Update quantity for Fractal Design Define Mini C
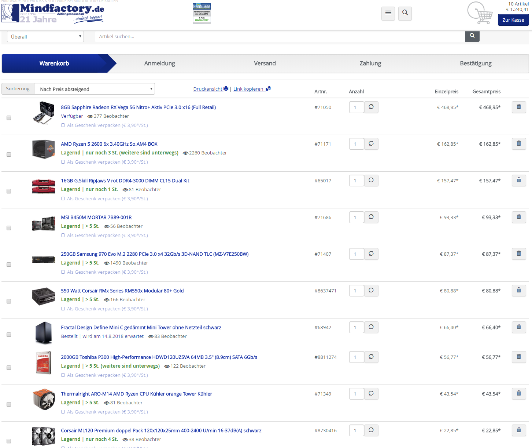 (x=371, y=327)
